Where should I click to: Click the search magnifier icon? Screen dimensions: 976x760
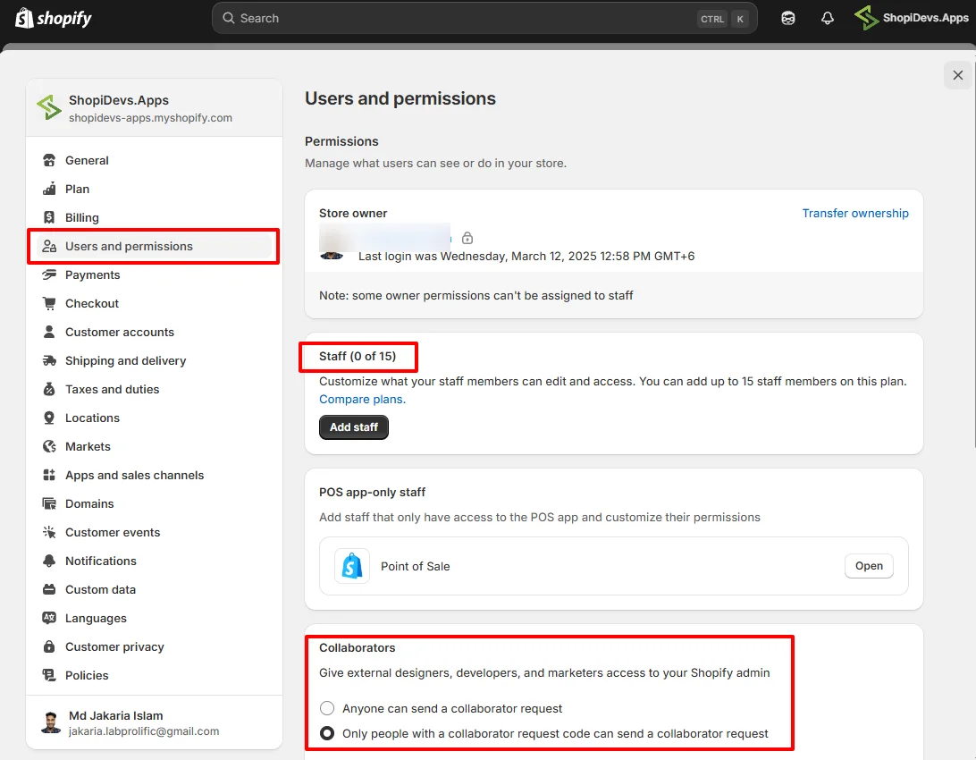click(x=229, y=18)
